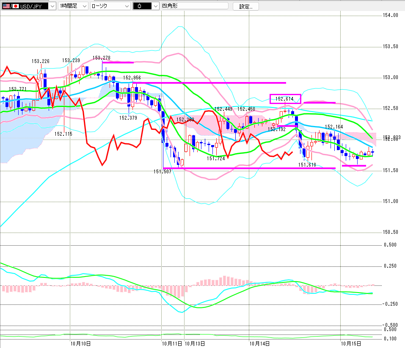The height and width of the screenshot is (348, 405).
Task: Select the magenta support line at 151.507
Action: (x=254, y=168)
